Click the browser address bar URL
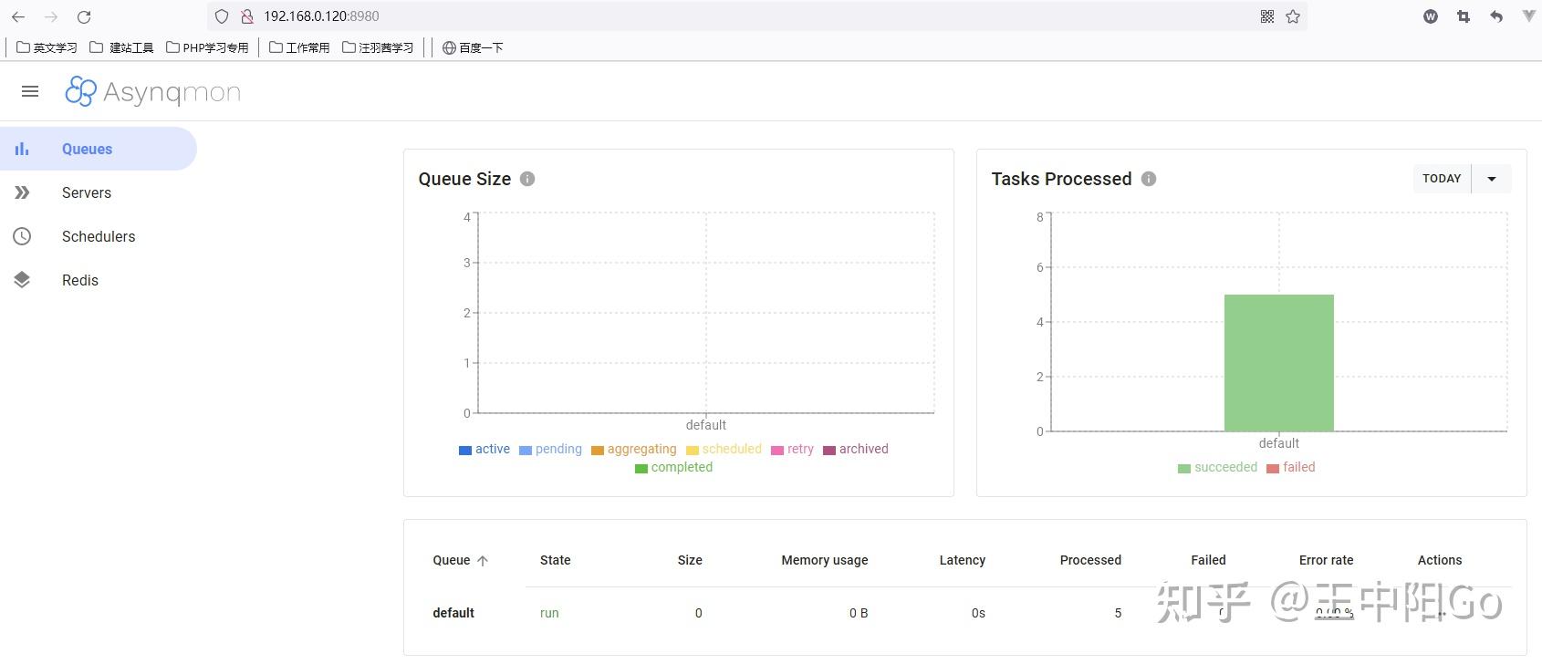 (x=321, y=16)
